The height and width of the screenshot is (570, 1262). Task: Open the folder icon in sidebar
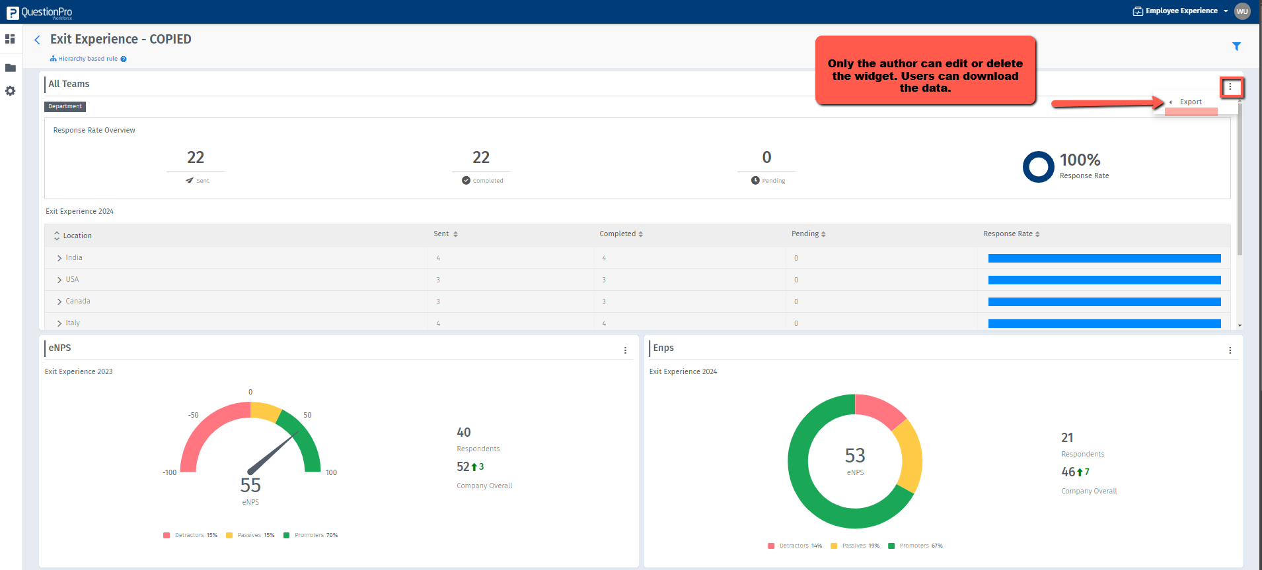point(10,68)
